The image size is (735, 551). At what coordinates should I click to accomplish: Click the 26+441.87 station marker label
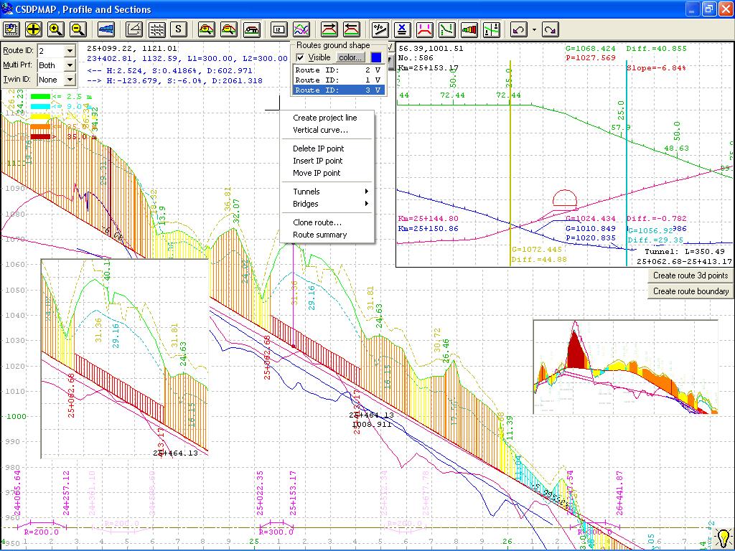(x=619, y=494)
